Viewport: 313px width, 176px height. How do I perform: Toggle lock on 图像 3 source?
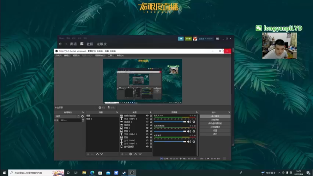click(151, 128)
